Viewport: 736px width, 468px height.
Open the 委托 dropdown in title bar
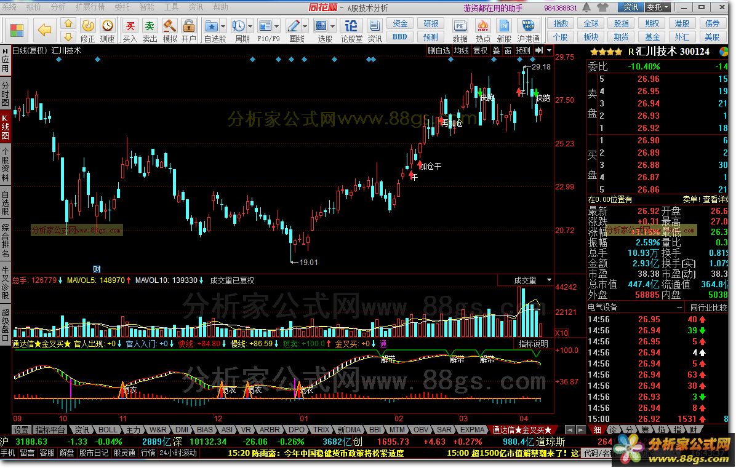tap(658, 7)
